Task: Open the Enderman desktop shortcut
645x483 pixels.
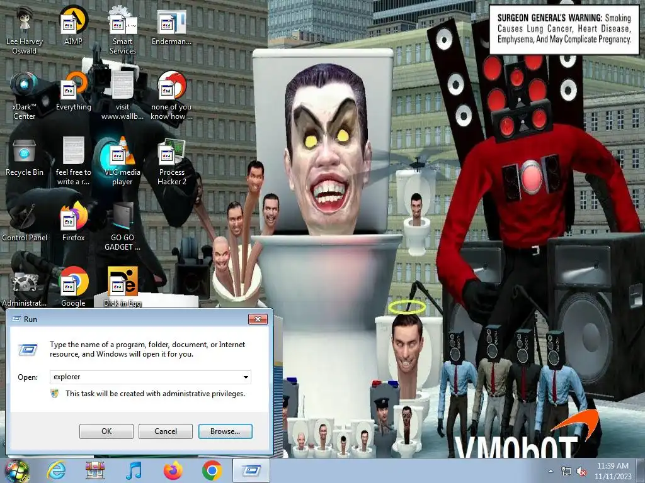Action: [x=171, y=25]
